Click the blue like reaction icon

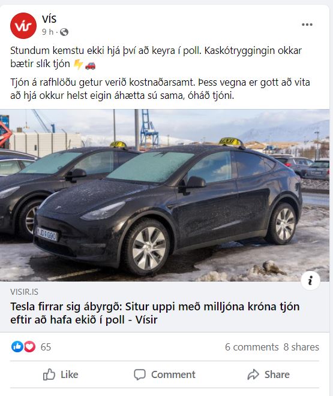tap(17, 346)
